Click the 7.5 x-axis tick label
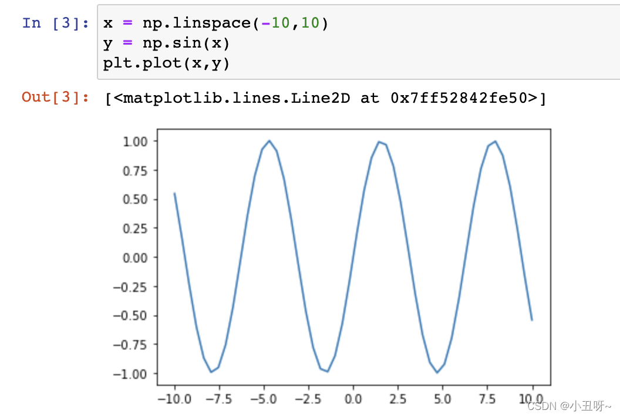The width and height of the screenshot is (620, 417). (x=487, y=399)
